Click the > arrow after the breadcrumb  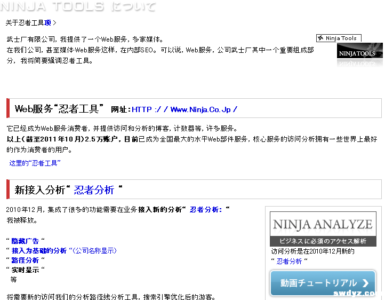pos(54,23)
